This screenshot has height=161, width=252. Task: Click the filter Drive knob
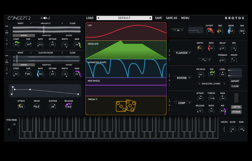[x=231, y=31]
